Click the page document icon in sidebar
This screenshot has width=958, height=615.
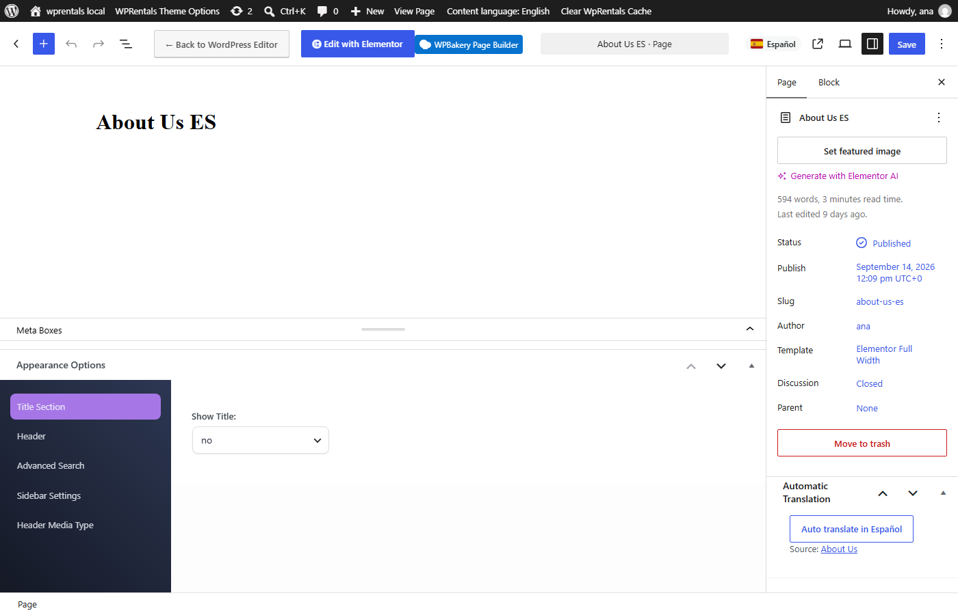pos(786,118)
